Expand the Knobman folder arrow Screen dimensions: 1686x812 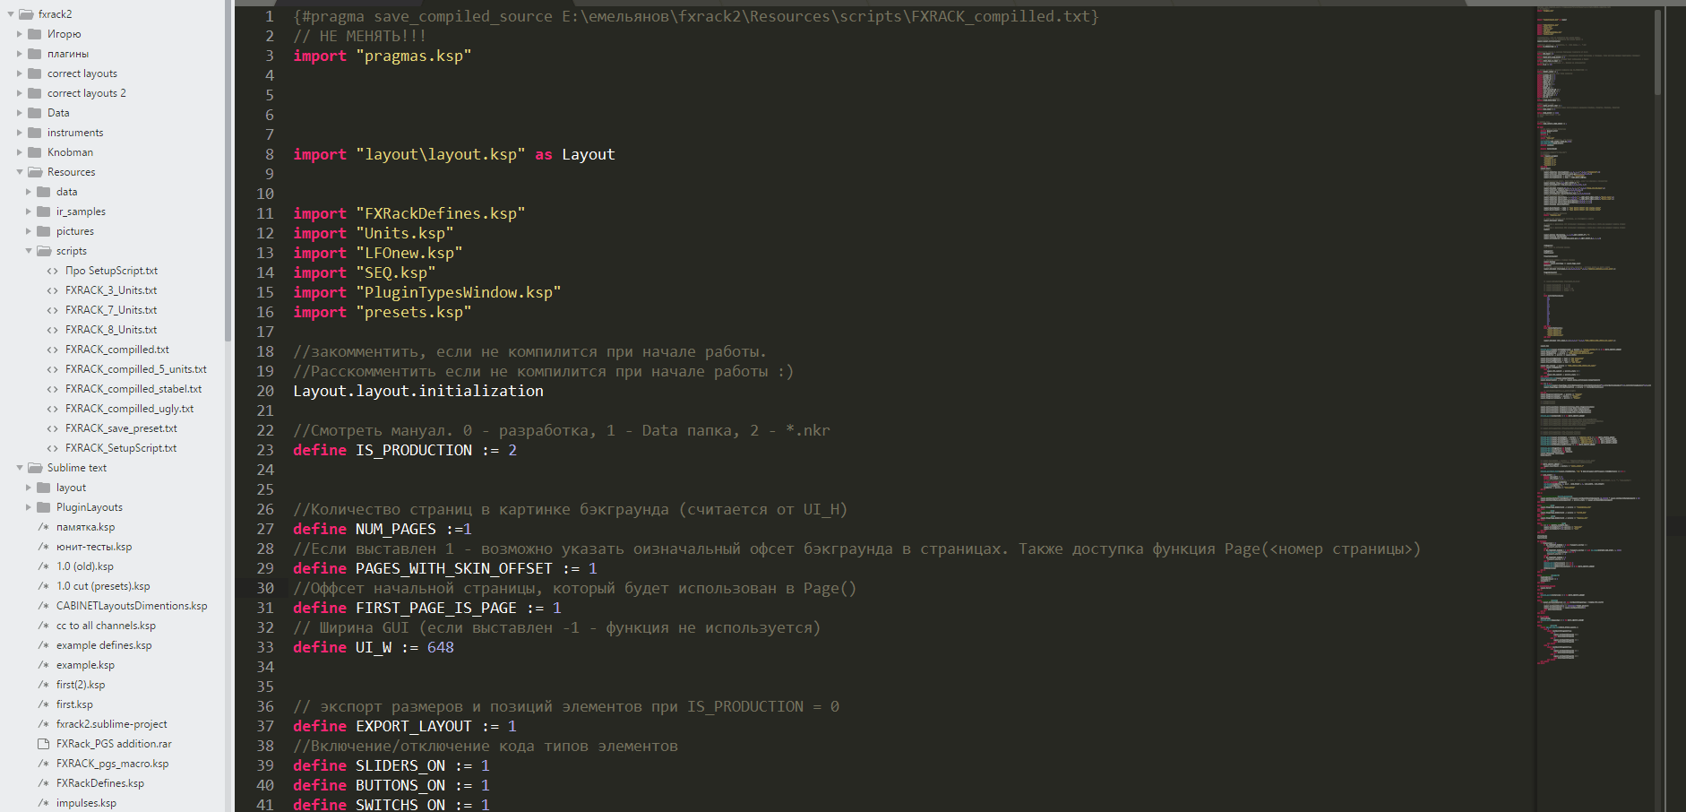coord(20,152)
